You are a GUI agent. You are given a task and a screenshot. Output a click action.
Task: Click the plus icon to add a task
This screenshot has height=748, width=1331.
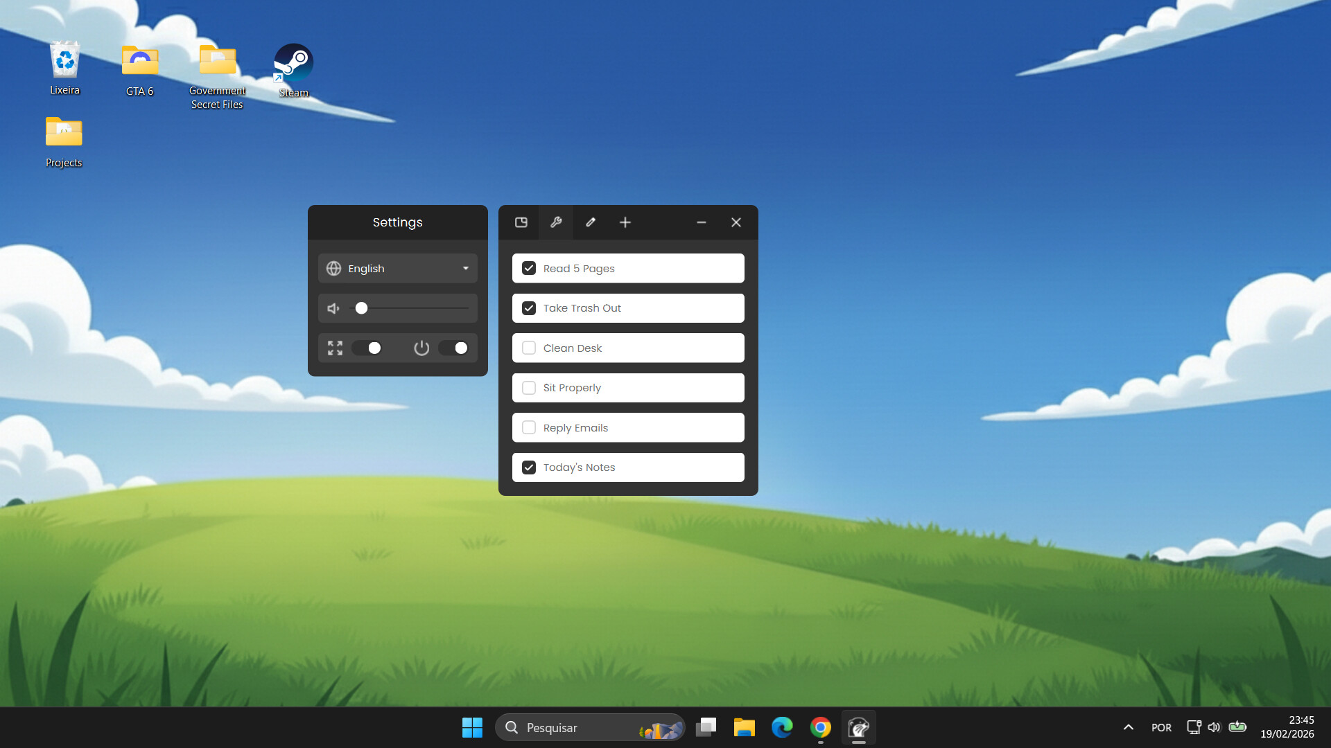click(625, 222)
